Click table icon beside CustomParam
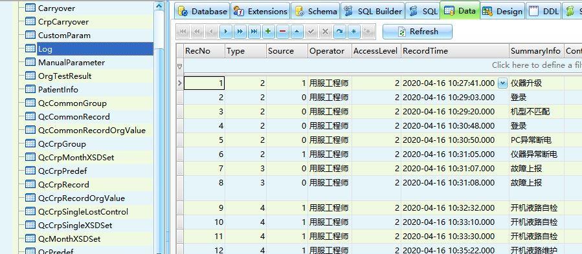The image size is (582, 254). pyautogui.click(x=30, y=36)
